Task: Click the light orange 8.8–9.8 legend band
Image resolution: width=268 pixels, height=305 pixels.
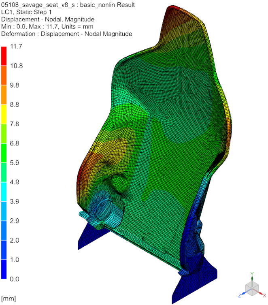Action: tap(4, 95)
